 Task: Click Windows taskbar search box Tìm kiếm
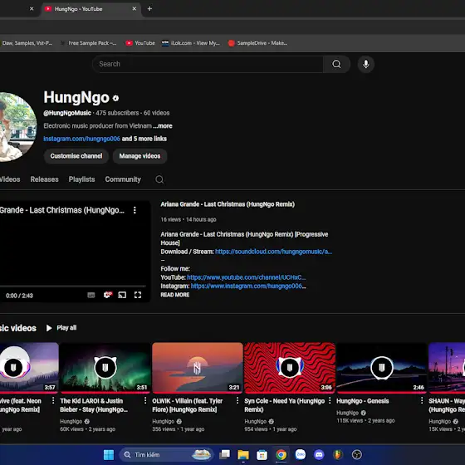pos(166,455)
